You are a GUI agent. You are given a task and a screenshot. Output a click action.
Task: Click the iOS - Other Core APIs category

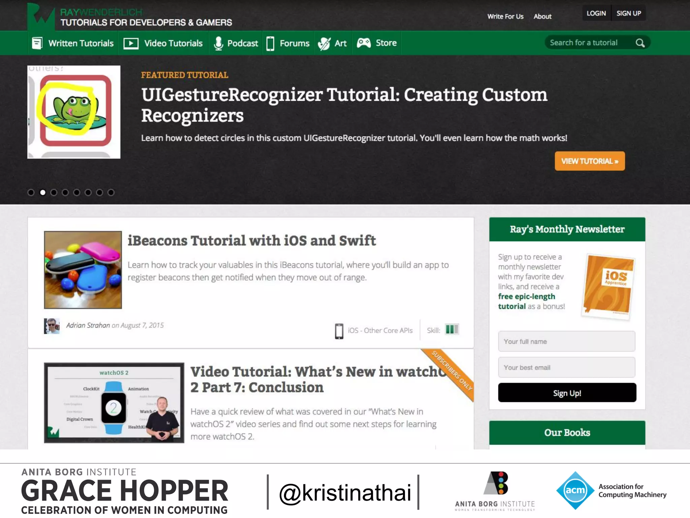[x=380, y=330]
